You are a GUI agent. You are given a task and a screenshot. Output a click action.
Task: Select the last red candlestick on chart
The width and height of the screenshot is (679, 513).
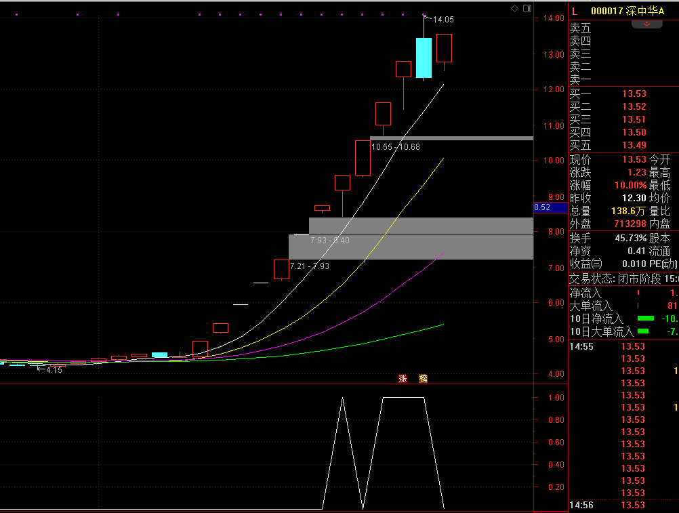[x=444, y=48]
